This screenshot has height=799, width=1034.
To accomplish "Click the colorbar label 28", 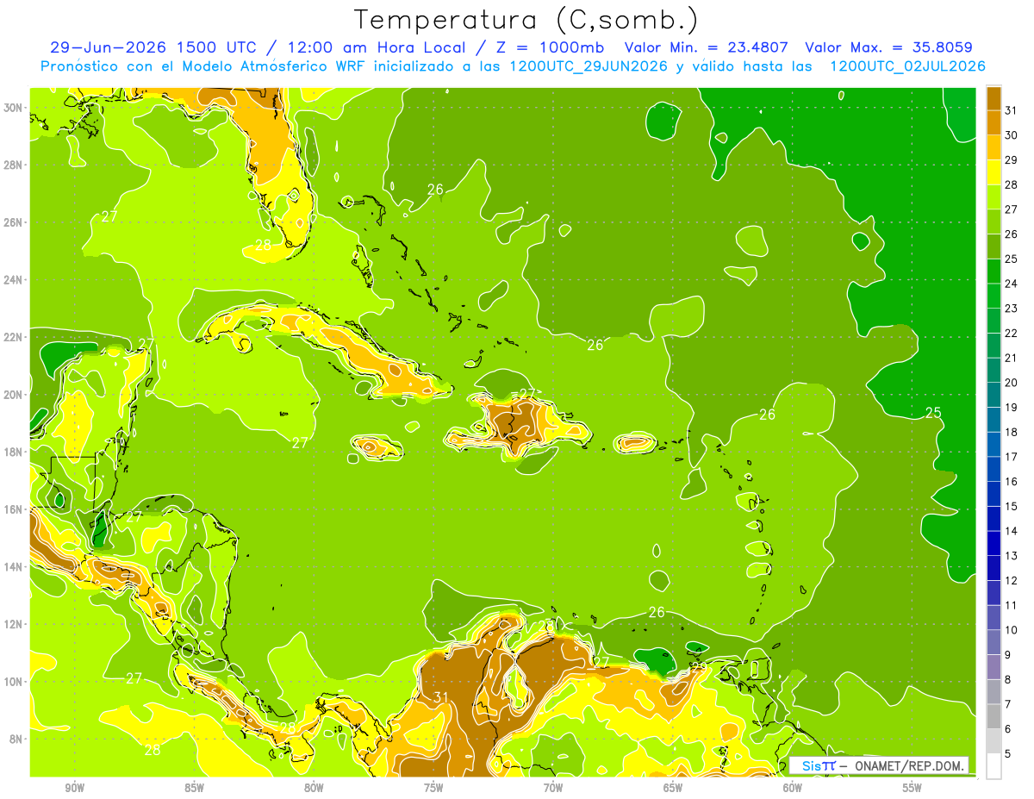I will (x=1011, y=184).
